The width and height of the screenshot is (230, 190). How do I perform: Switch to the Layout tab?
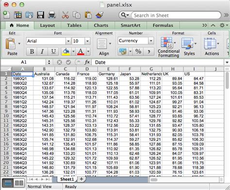(48, 25)
